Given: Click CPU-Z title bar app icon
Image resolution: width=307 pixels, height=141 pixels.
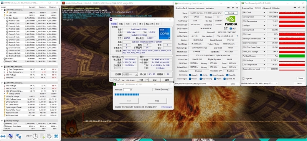Looking at the screenshot, I should point(111,20).
